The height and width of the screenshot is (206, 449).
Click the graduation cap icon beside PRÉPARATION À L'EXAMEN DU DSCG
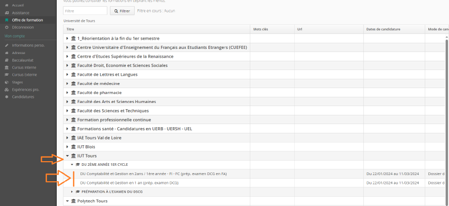click(77, 192)
